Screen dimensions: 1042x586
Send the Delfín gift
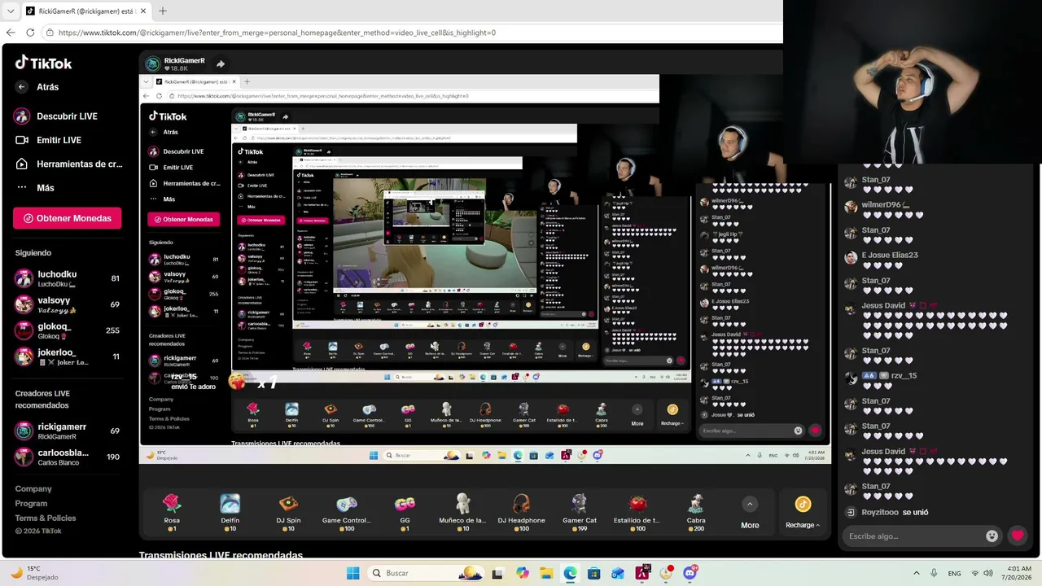point(230,513)
